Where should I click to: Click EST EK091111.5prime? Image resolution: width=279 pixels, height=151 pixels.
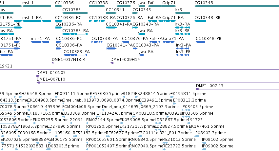click(56, 97)
